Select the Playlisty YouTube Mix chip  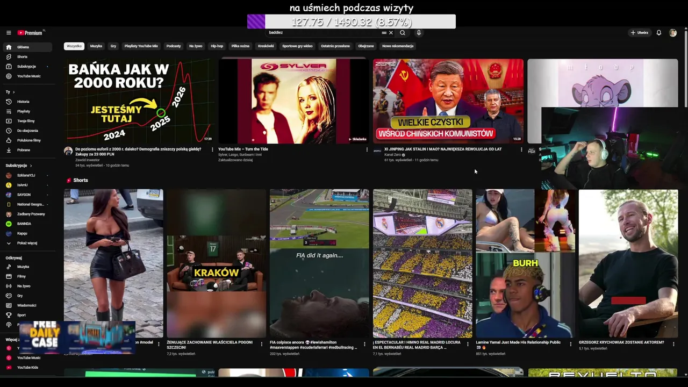point(141,46)
